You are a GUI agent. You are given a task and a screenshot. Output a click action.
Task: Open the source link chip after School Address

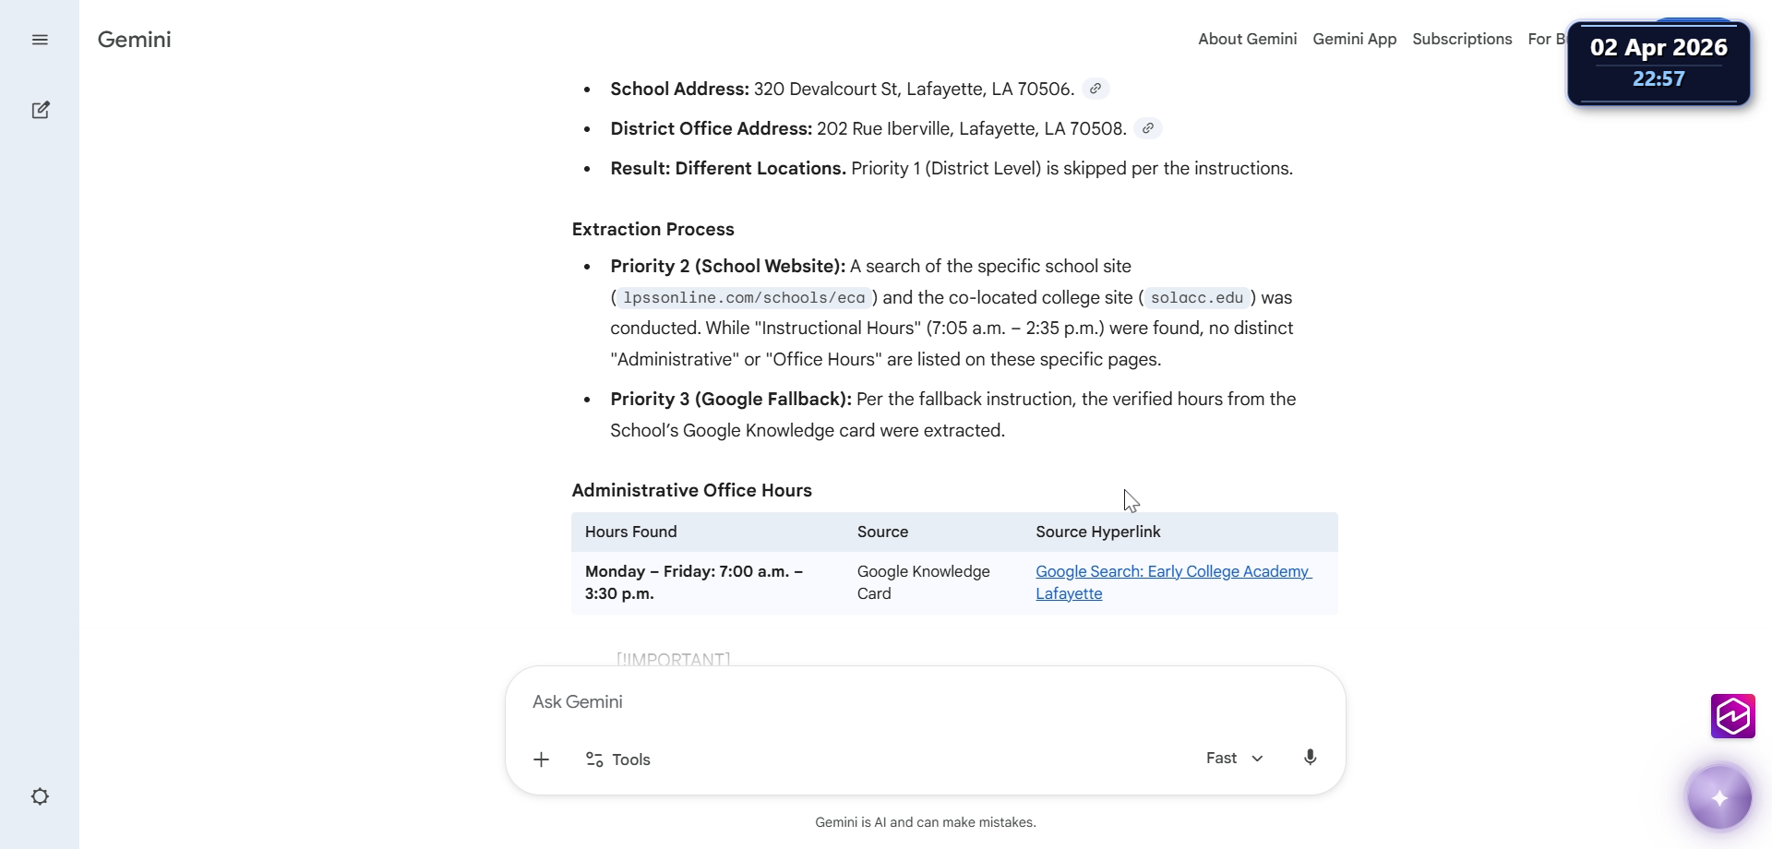(1096, 89)
